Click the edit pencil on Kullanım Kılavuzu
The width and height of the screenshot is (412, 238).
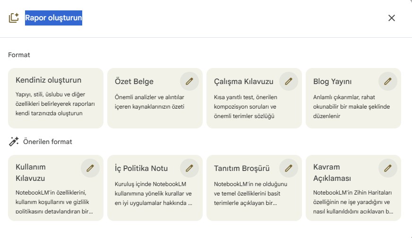[x=90, y=168]
